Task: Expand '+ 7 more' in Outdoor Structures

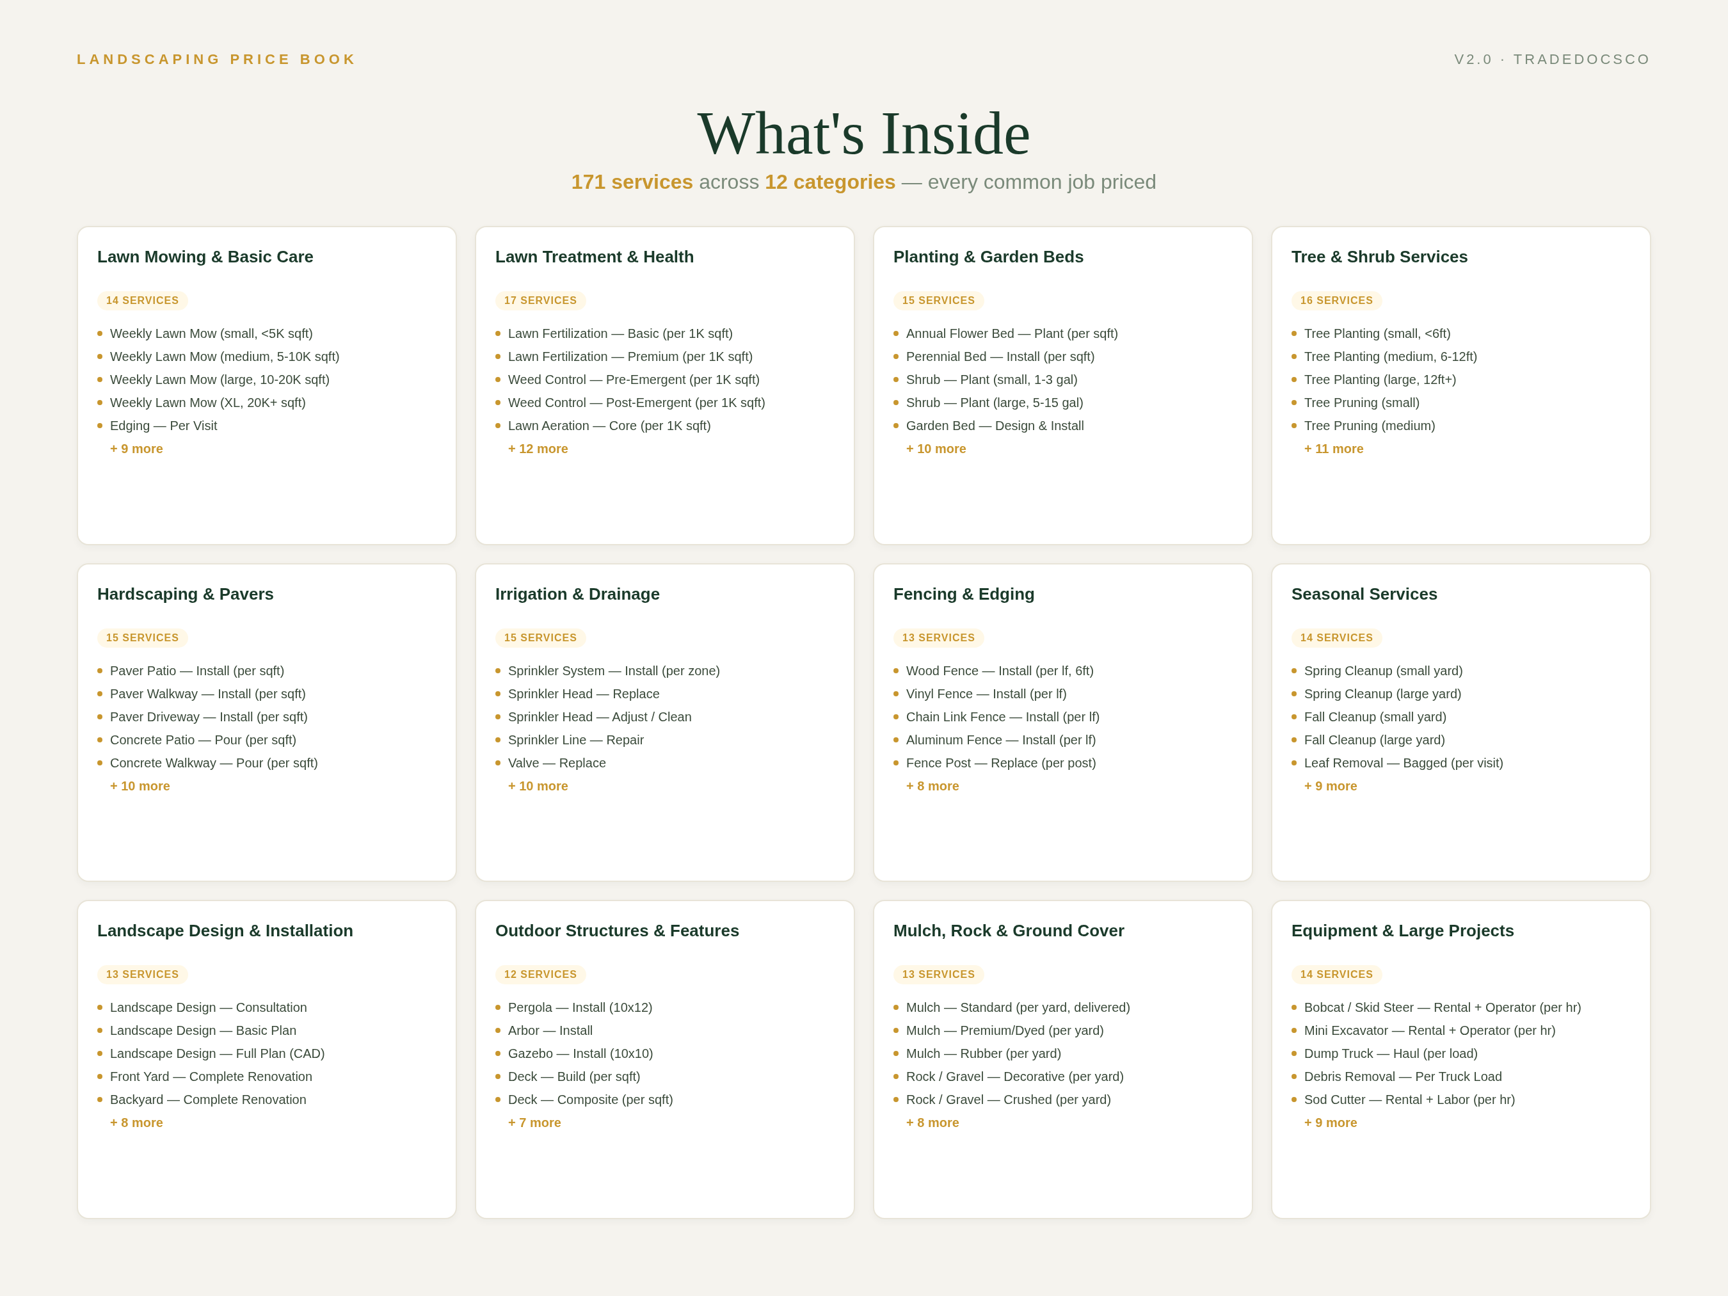Action: tap(534, 1123)
